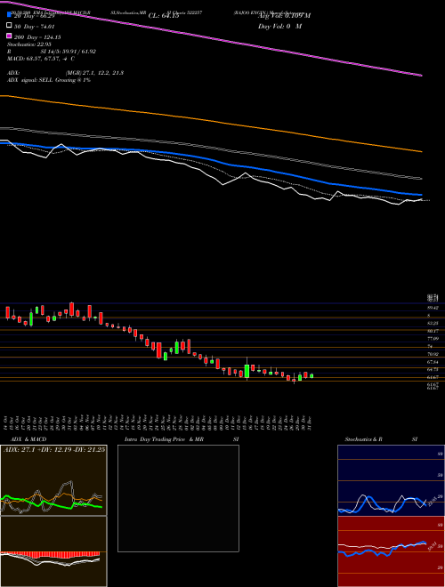This screenshot has height=587, width=445.
Task: Click the 'ADX signal: SELL' text
Action: click(30, 80)
